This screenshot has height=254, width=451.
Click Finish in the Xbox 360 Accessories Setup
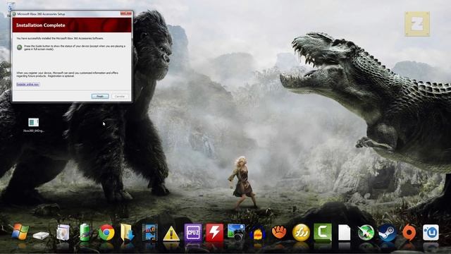(100, 96)
